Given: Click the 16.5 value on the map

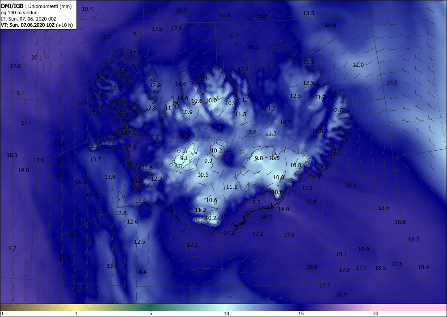Looking at the screenshot, I should (x=351, y=185).
